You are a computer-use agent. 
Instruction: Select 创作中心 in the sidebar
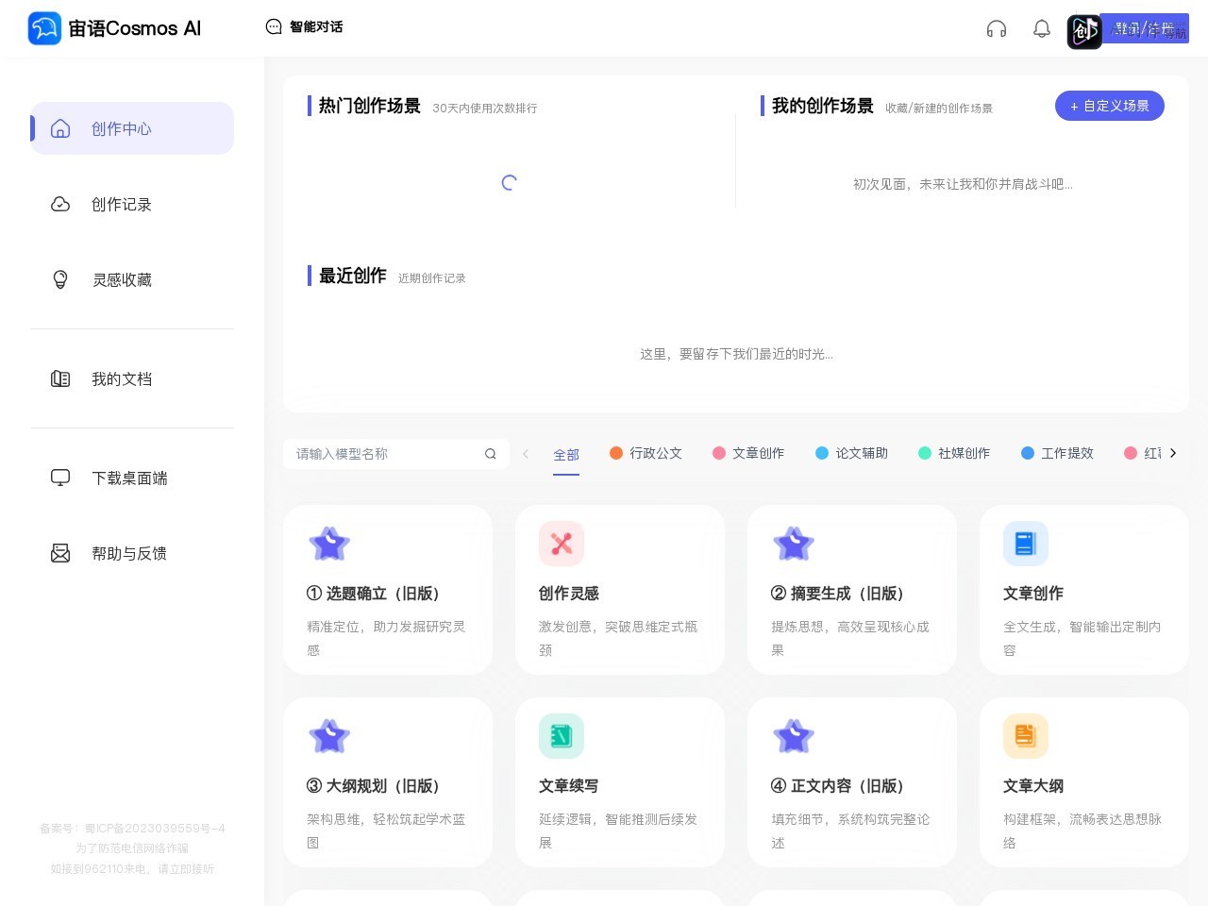click(132, 128)
